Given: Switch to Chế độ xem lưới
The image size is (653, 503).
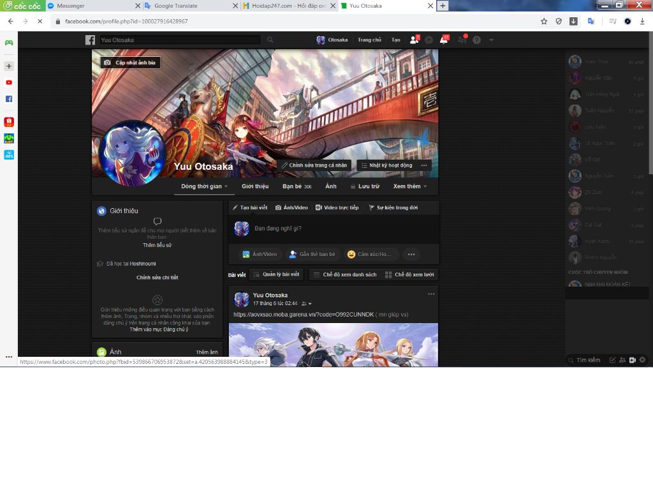Looking at the screenshot, I should tap(409, 274).
